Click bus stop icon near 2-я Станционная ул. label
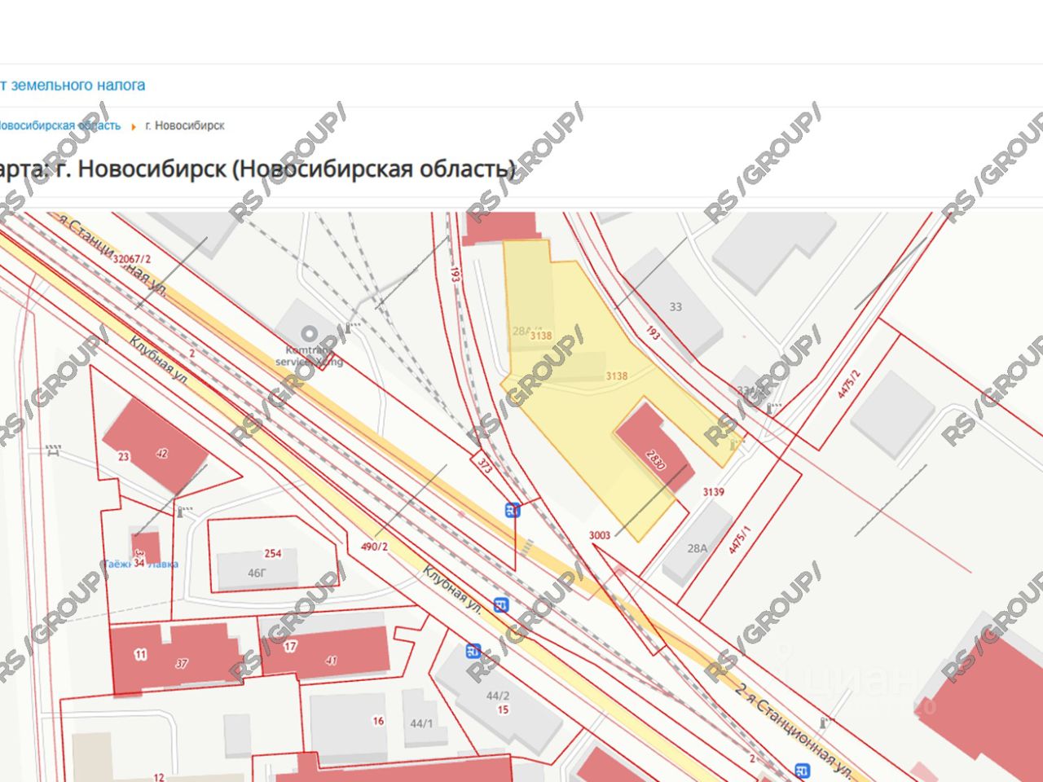Viewport: 1043px width, 782px height. 803,771
